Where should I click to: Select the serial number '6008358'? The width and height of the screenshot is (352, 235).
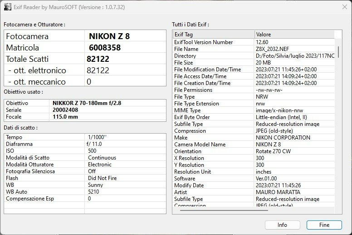[105, 48]
